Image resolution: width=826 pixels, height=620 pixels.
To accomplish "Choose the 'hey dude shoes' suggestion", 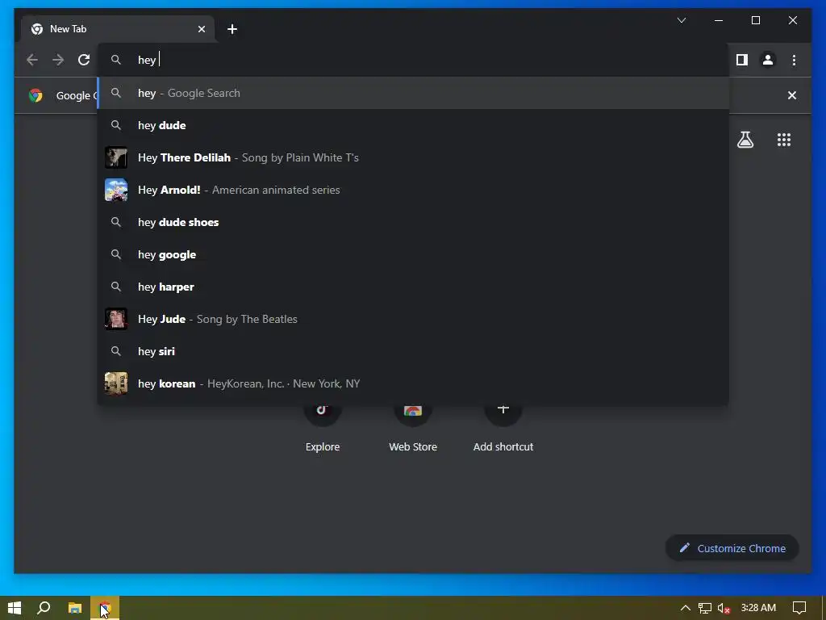I will tap(414, 222).
